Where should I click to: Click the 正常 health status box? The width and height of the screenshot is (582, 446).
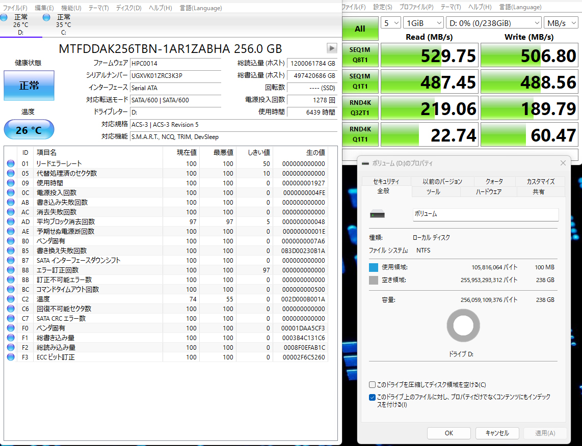pos(29,86)
